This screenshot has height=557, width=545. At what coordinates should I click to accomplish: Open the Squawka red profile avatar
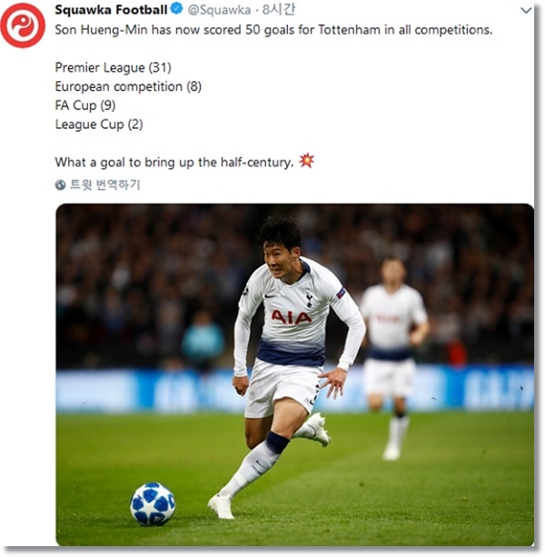point(23,25)
